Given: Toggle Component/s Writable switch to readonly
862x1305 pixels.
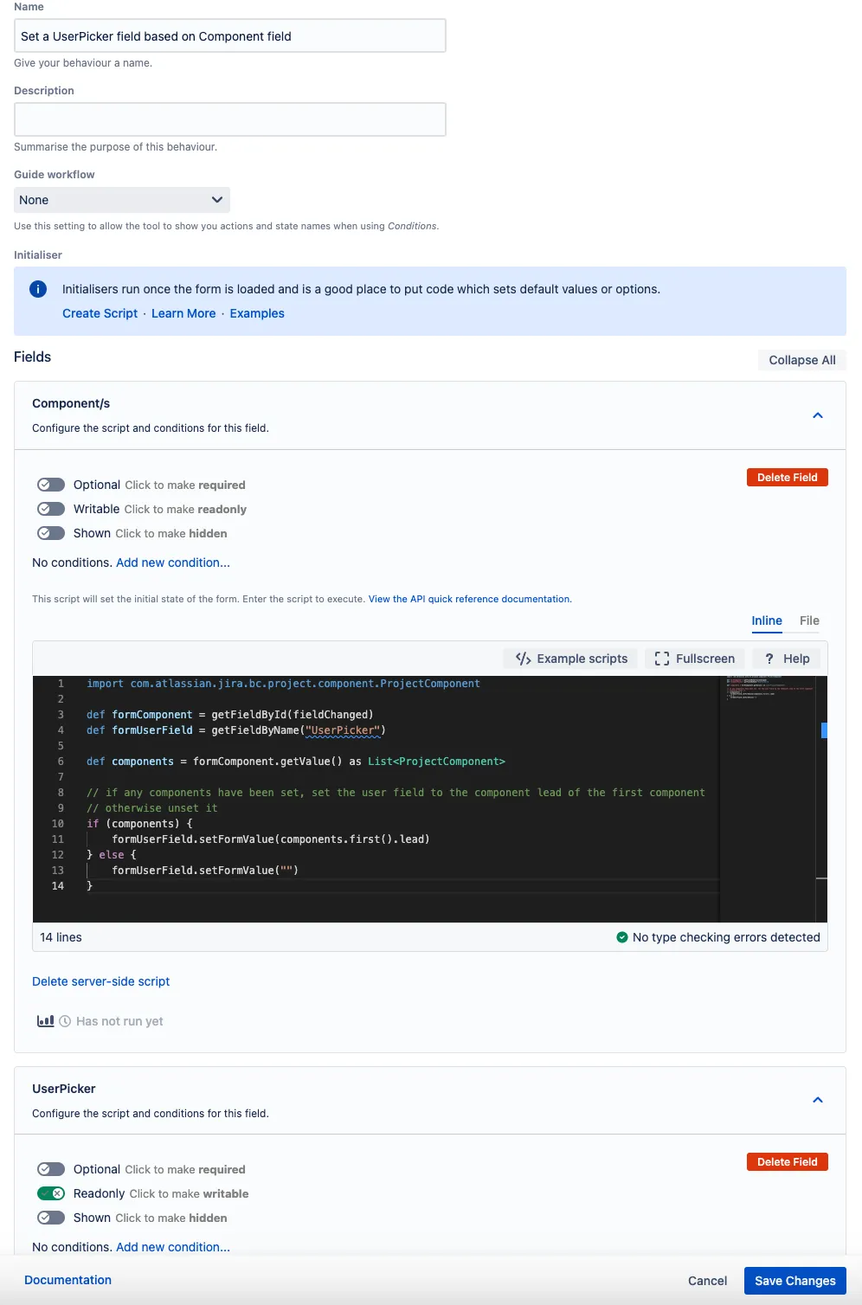Looking at the screenshot, I should point(51,509).
